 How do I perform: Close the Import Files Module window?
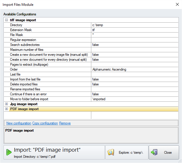coord(177,4)
